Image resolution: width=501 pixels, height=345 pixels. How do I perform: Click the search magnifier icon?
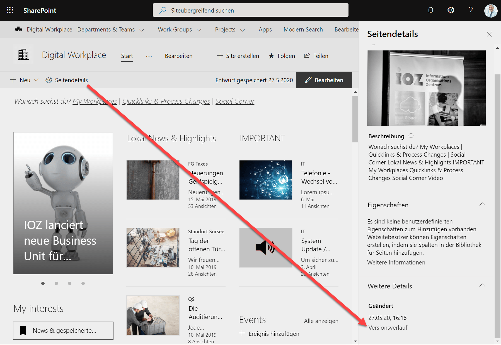click(x=163, y=10)
